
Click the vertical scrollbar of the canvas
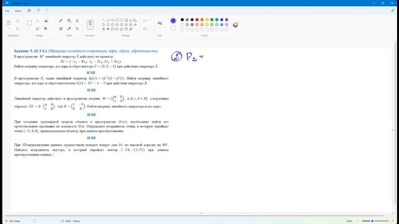pyautogui.click(x=395, y=123)
